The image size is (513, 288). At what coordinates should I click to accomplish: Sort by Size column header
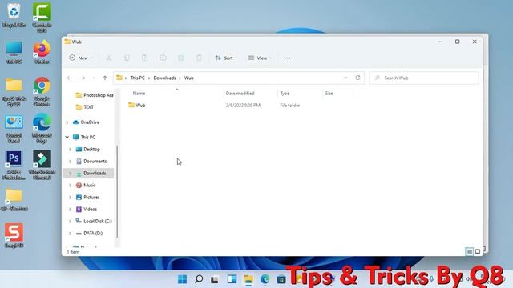click(x=329, y=94)
